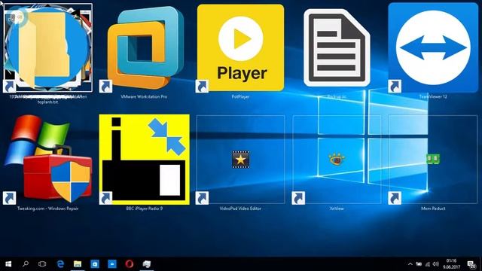Image resolution: width=482 pixels, height=271 pixels.
Task: Select the stacked folder icon on desktop
Action: (x=48, y=47)
